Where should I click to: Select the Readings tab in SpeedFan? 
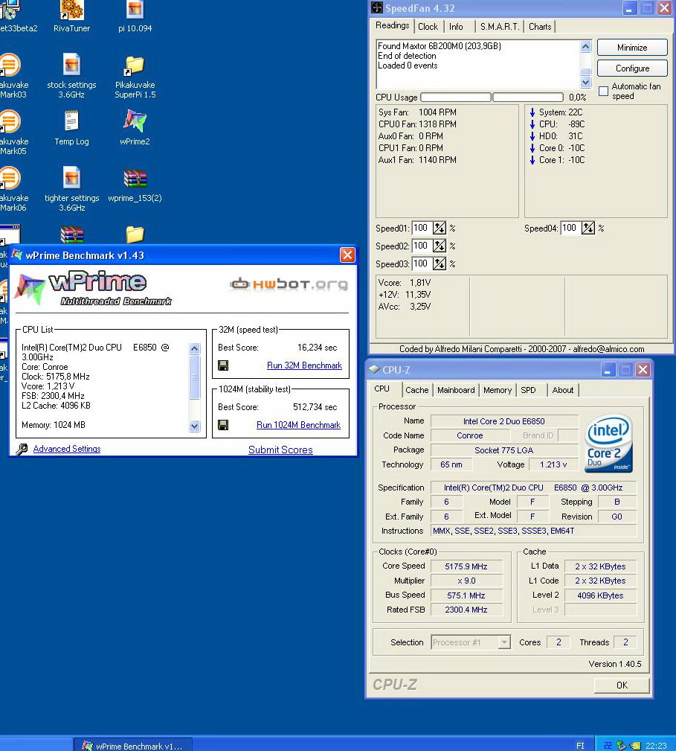(x=393, y=25)
